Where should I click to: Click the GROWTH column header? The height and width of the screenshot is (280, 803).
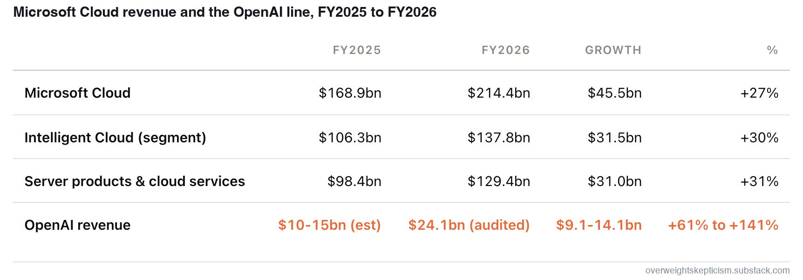pyautogui.click(x=613, y=50)
